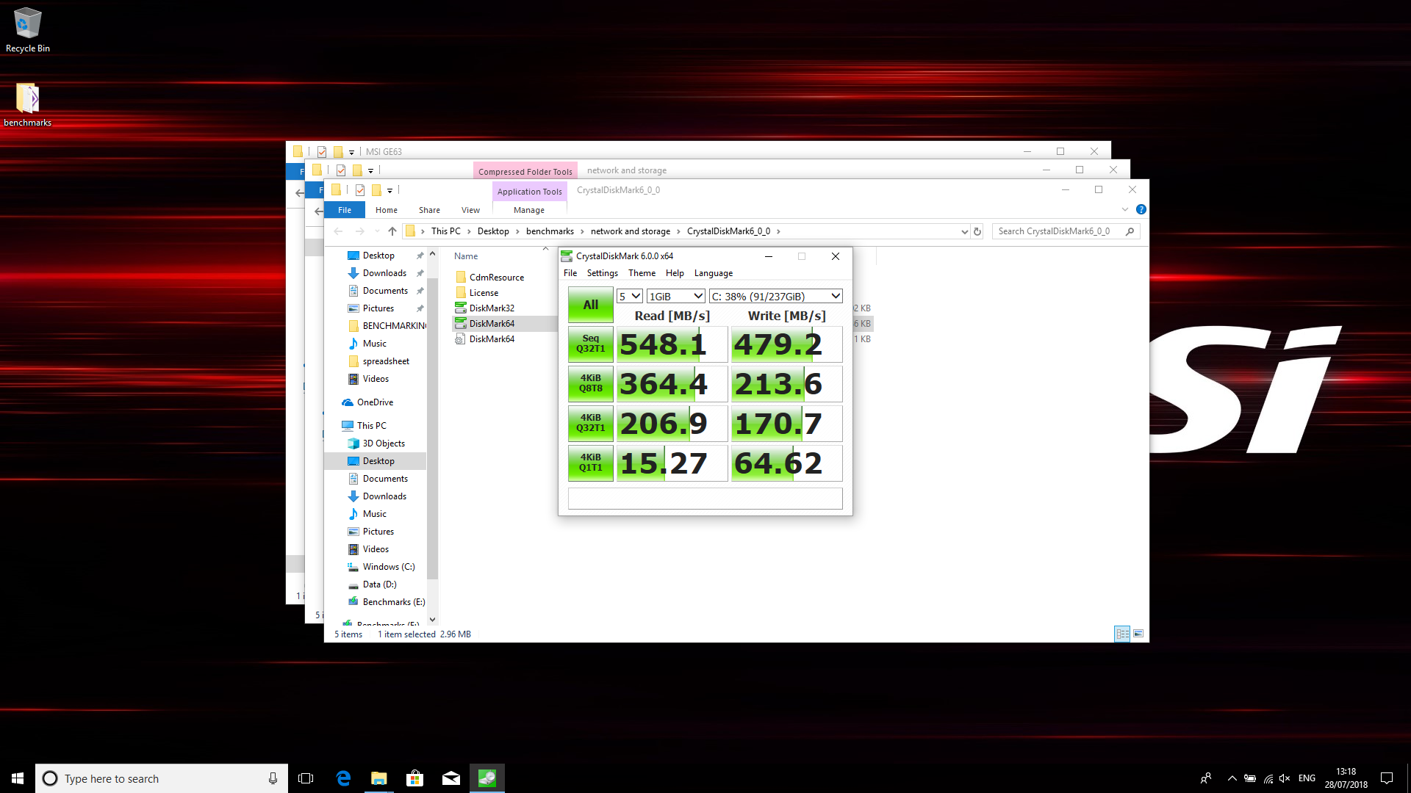Go up one folder level arrow

[x=392, y=231]
